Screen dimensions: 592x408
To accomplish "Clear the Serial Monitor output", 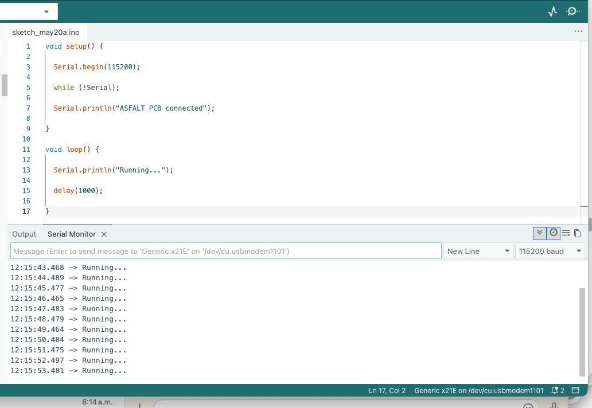I will (566, 233).
